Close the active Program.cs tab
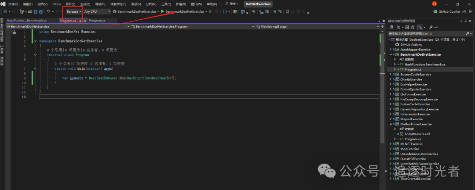The height and width of the screenshot is (190, 475). coord(85,21)
